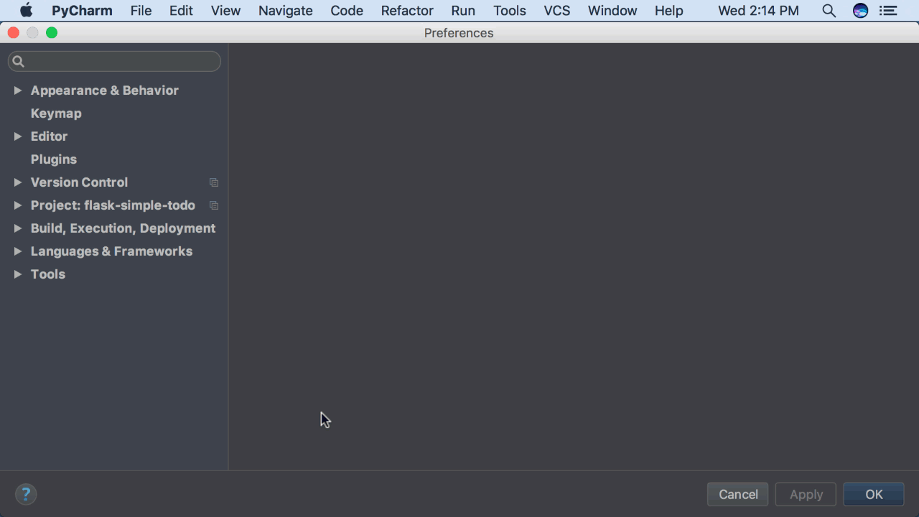The height and width of the screenshot is (517, 919).
Task: Open the File menu
Action: coord(141,11)
